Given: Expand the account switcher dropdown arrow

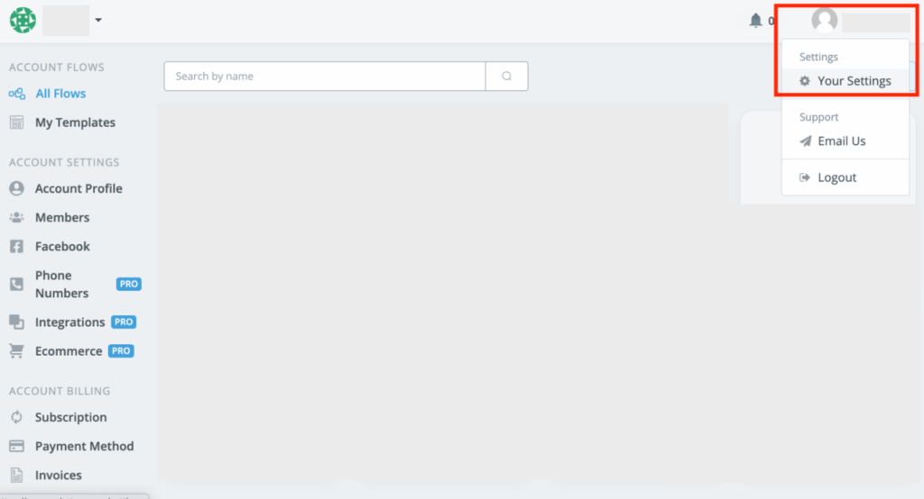Looking at the screenshot, I should 97,20.
